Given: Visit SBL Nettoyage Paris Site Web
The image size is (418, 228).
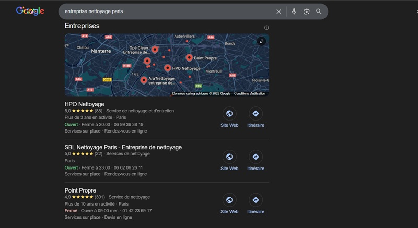Looking at the screenshot, I should [x=229, y=161].
